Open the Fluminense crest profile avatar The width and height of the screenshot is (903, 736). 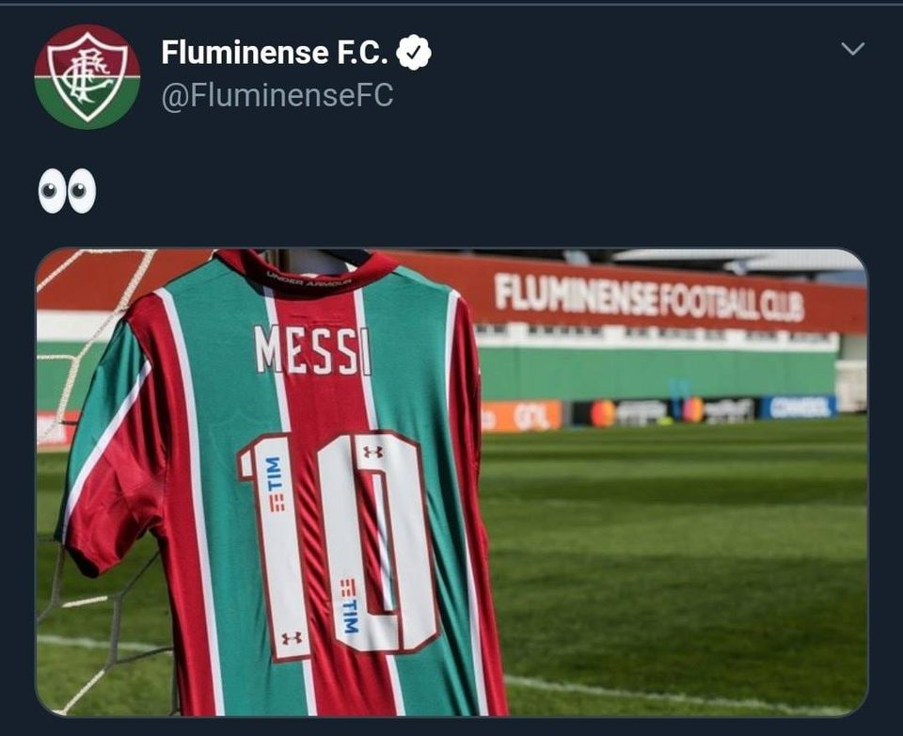coord(87,76)
